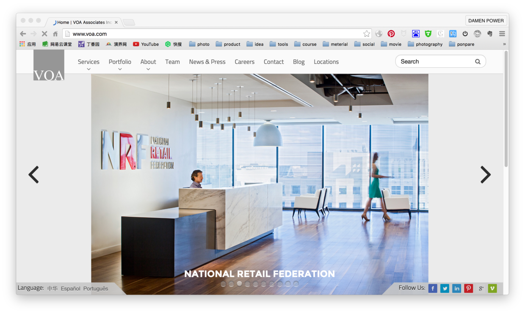The image size is (525, 314).
Task: Click the Pinterest extension icon in the toolbar
Action: coord(391,34)
